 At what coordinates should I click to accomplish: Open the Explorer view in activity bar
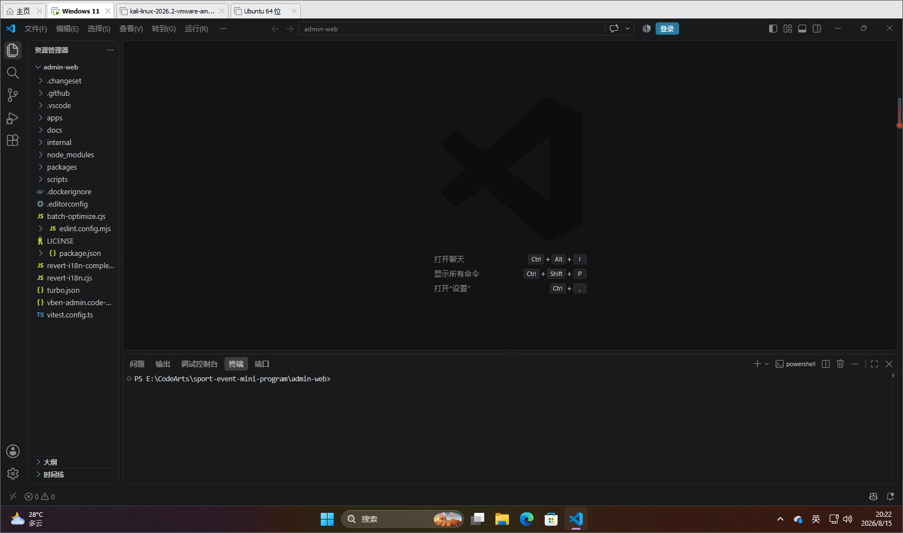pyautogui.click(x=13, y=50)
